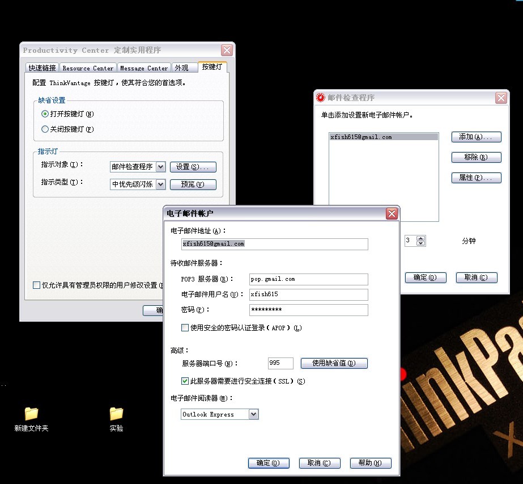Click the POP3 服务器 input field
Viewport: 523px width, 484px height.
(x=308, y=279)
